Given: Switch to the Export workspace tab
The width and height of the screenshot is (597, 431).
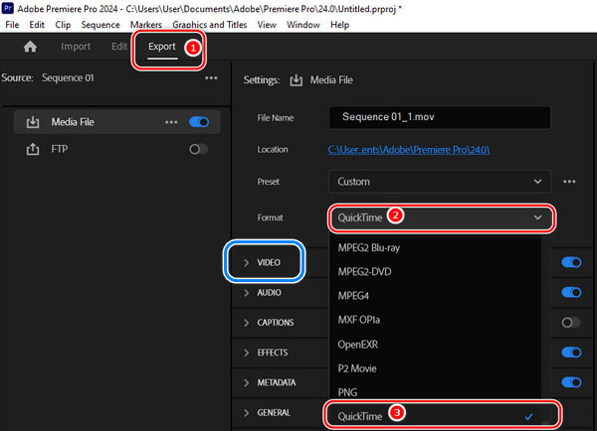Looking at the screenshot, I should 162,47.
